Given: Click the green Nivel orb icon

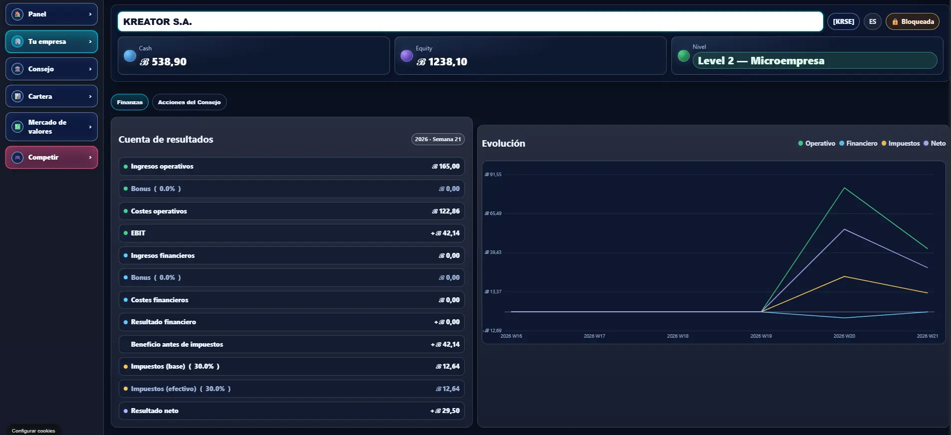Looking at the screenshot, I should click(x=684, y=56).
